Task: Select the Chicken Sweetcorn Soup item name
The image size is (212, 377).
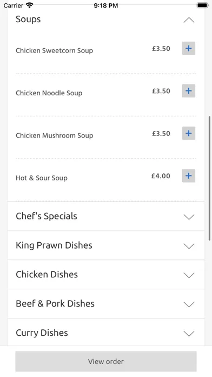Action: [54, 50]
